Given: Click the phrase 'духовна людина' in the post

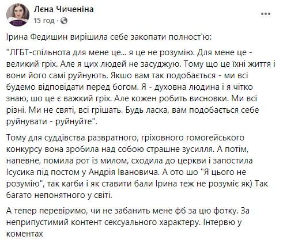Looking at the screenshot, I should (x=187, y=87).
